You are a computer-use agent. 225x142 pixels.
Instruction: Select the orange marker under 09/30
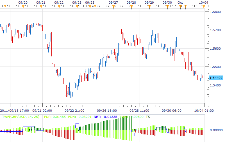pyautogui.click(x=167, y=6)
